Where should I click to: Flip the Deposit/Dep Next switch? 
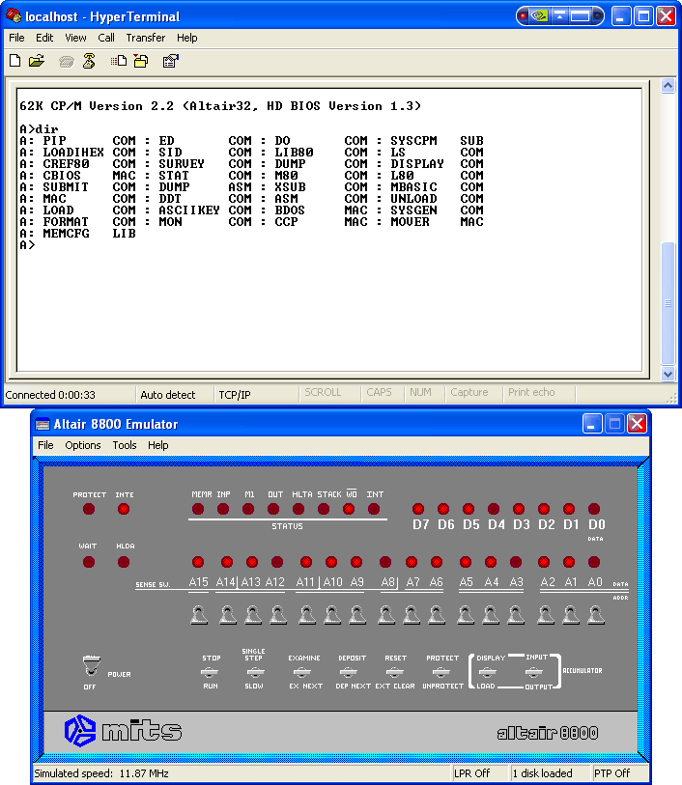tap(349, 672)
